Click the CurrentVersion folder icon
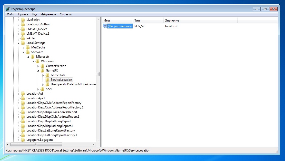 [43, 66]
